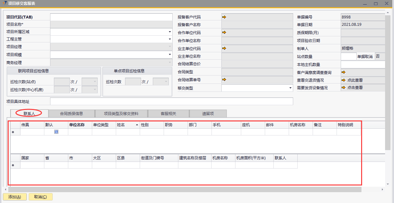Open the 合同结算单号 link arrow
Screen dimensions: 394x203
224,80
